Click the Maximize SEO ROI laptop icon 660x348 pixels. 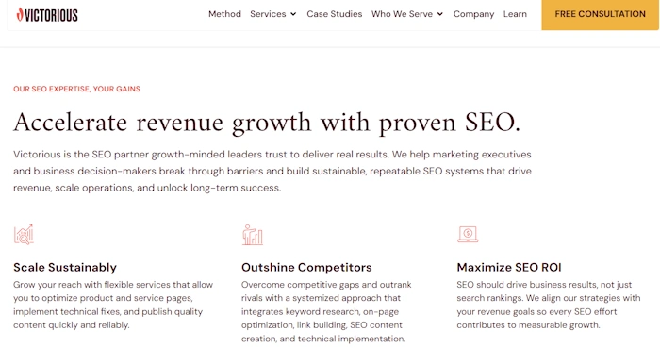coord(468,235)
